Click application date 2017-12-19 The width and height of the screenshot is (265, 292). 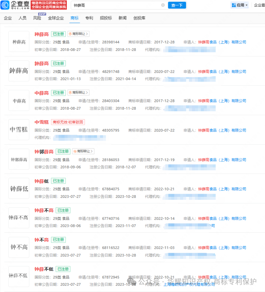(164, 160)
